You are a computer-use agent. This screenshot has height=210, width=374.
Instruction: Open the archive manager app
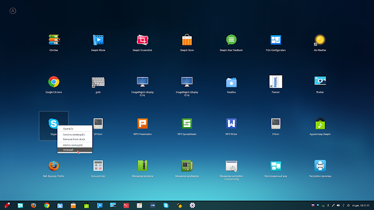pos(143,166)
